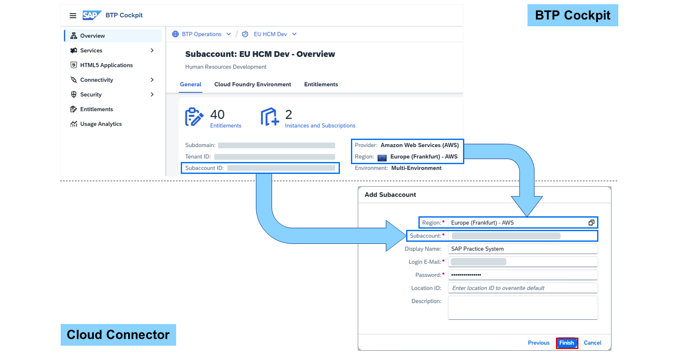The width and height of the screenshot is (679, 355).
Task: Click the Subaccount input field
Action: click(x=523, y=236)
